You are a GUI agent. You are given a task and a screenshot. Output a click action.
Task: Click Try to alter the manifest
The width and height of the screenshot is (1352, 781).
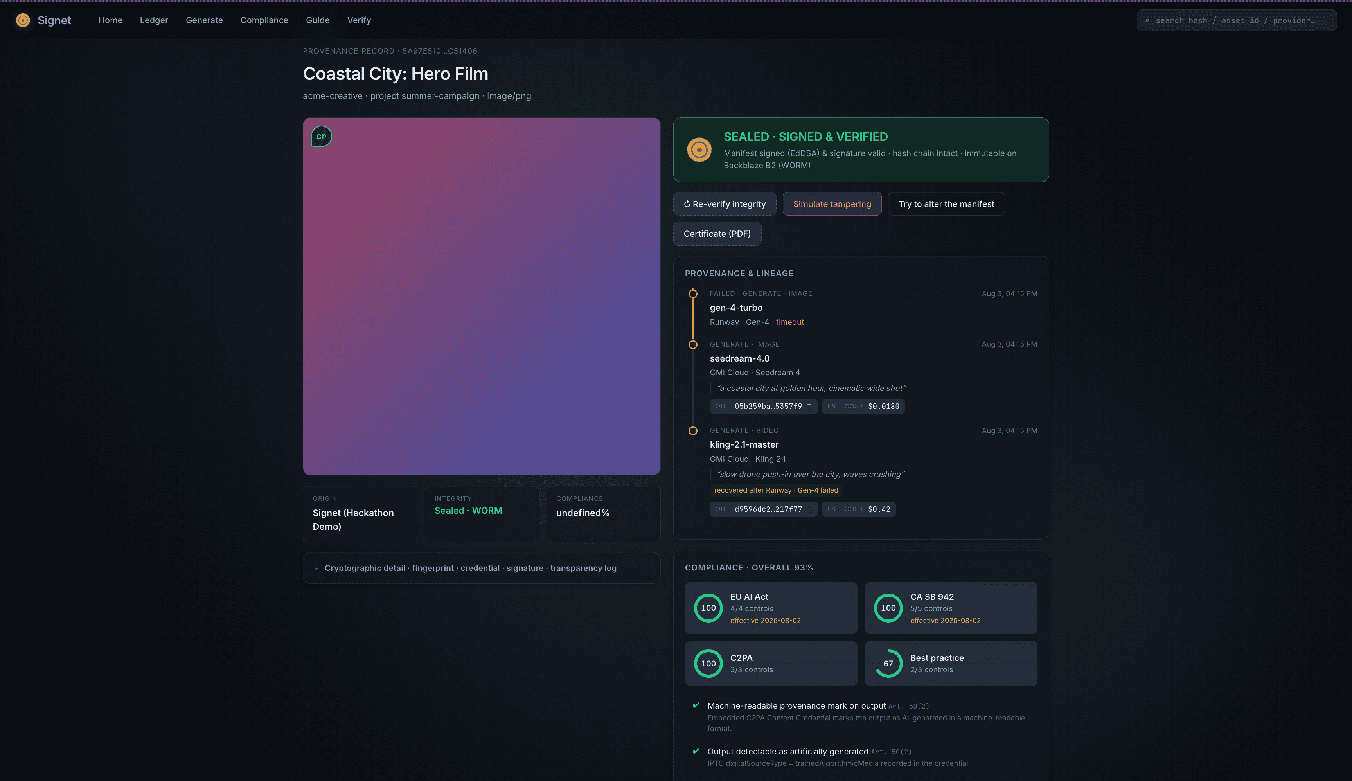pos(946,204)
